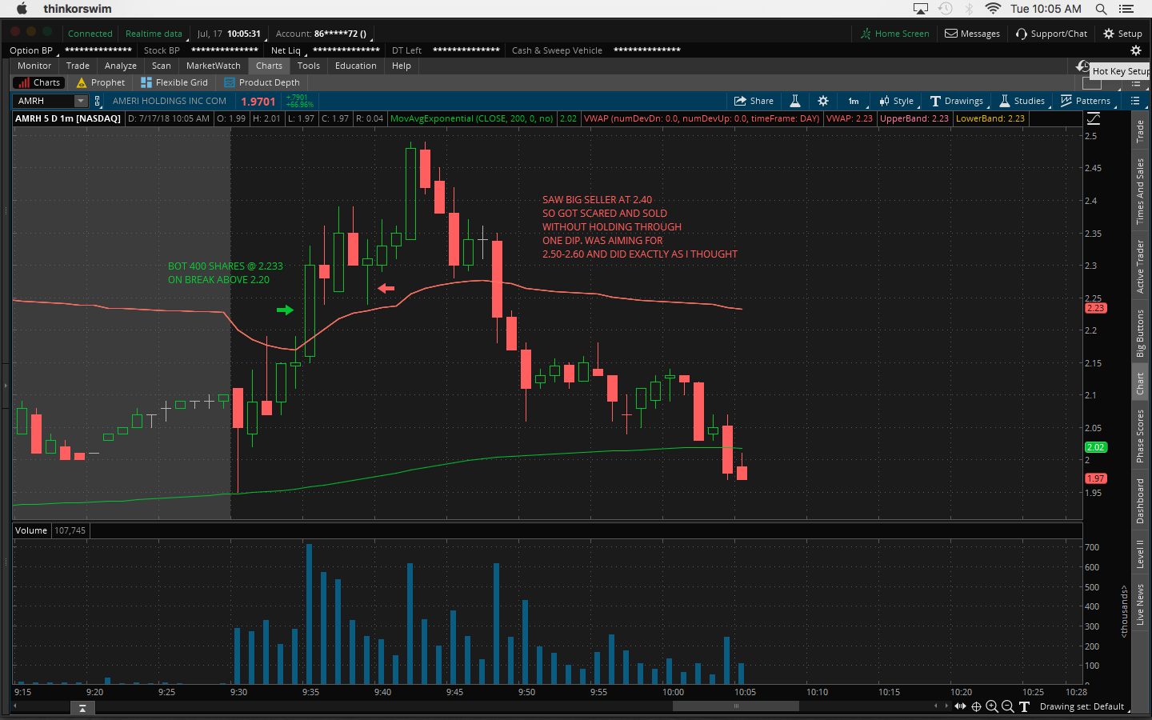This screenshot has width=1152, height=720.
Task: Open the Tools tab
Action: click(x=309, y=66)
